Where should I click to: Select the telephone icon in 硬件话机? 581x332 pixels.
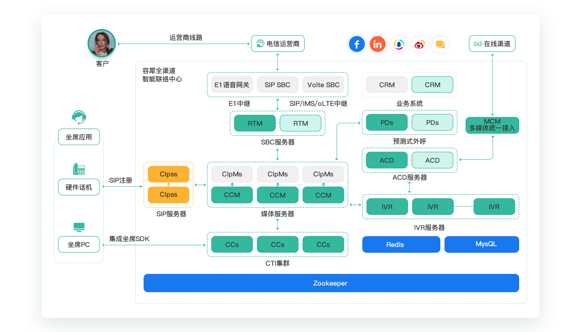[x=79, y=169]
